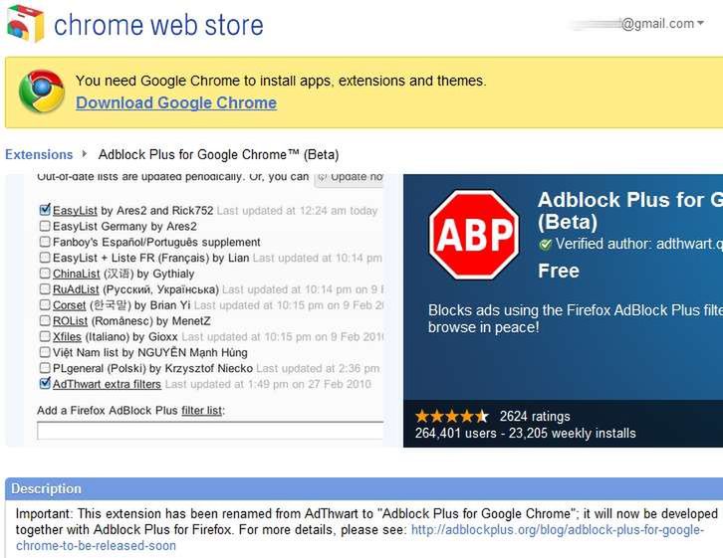
Task: Tick the ChinaList by Gythialy checkbox
Action: pos(45,274)
